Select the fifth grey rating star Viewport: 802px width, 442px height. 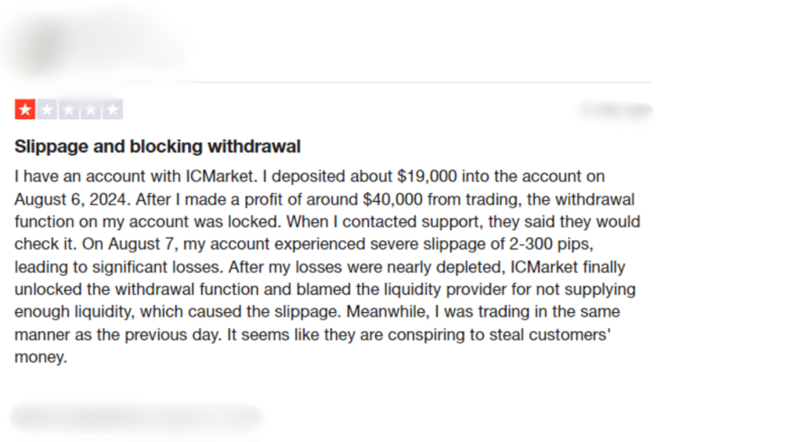[x=113, y=110]
